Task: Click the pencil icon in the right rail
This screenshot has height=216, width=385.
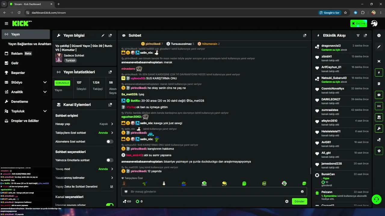Action: tap(379, 46)
